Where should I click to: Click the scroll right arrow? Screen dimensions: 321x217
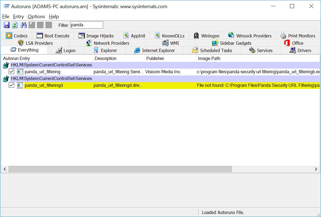point(316,169)
